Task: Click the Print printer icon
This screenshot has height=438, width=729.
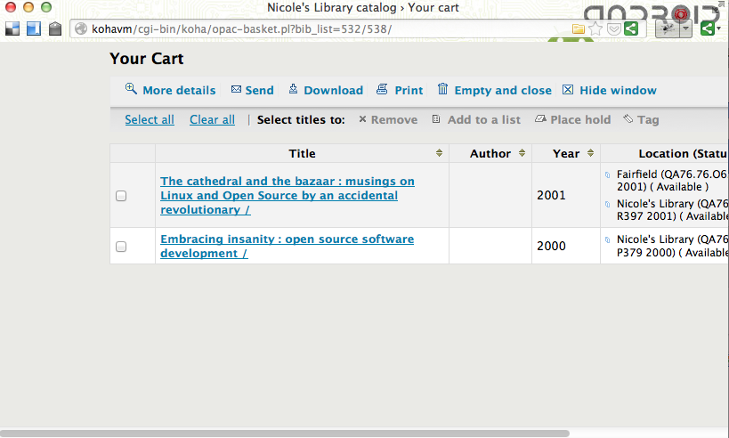Action: click(x=382, y=89)
